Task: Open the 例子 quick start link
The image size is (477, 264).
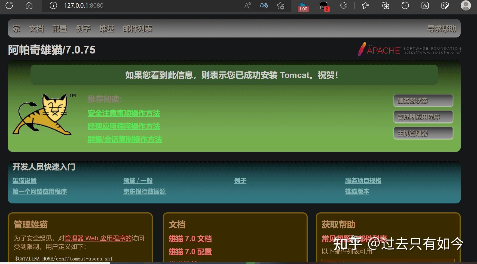Action: pos(240,181)
